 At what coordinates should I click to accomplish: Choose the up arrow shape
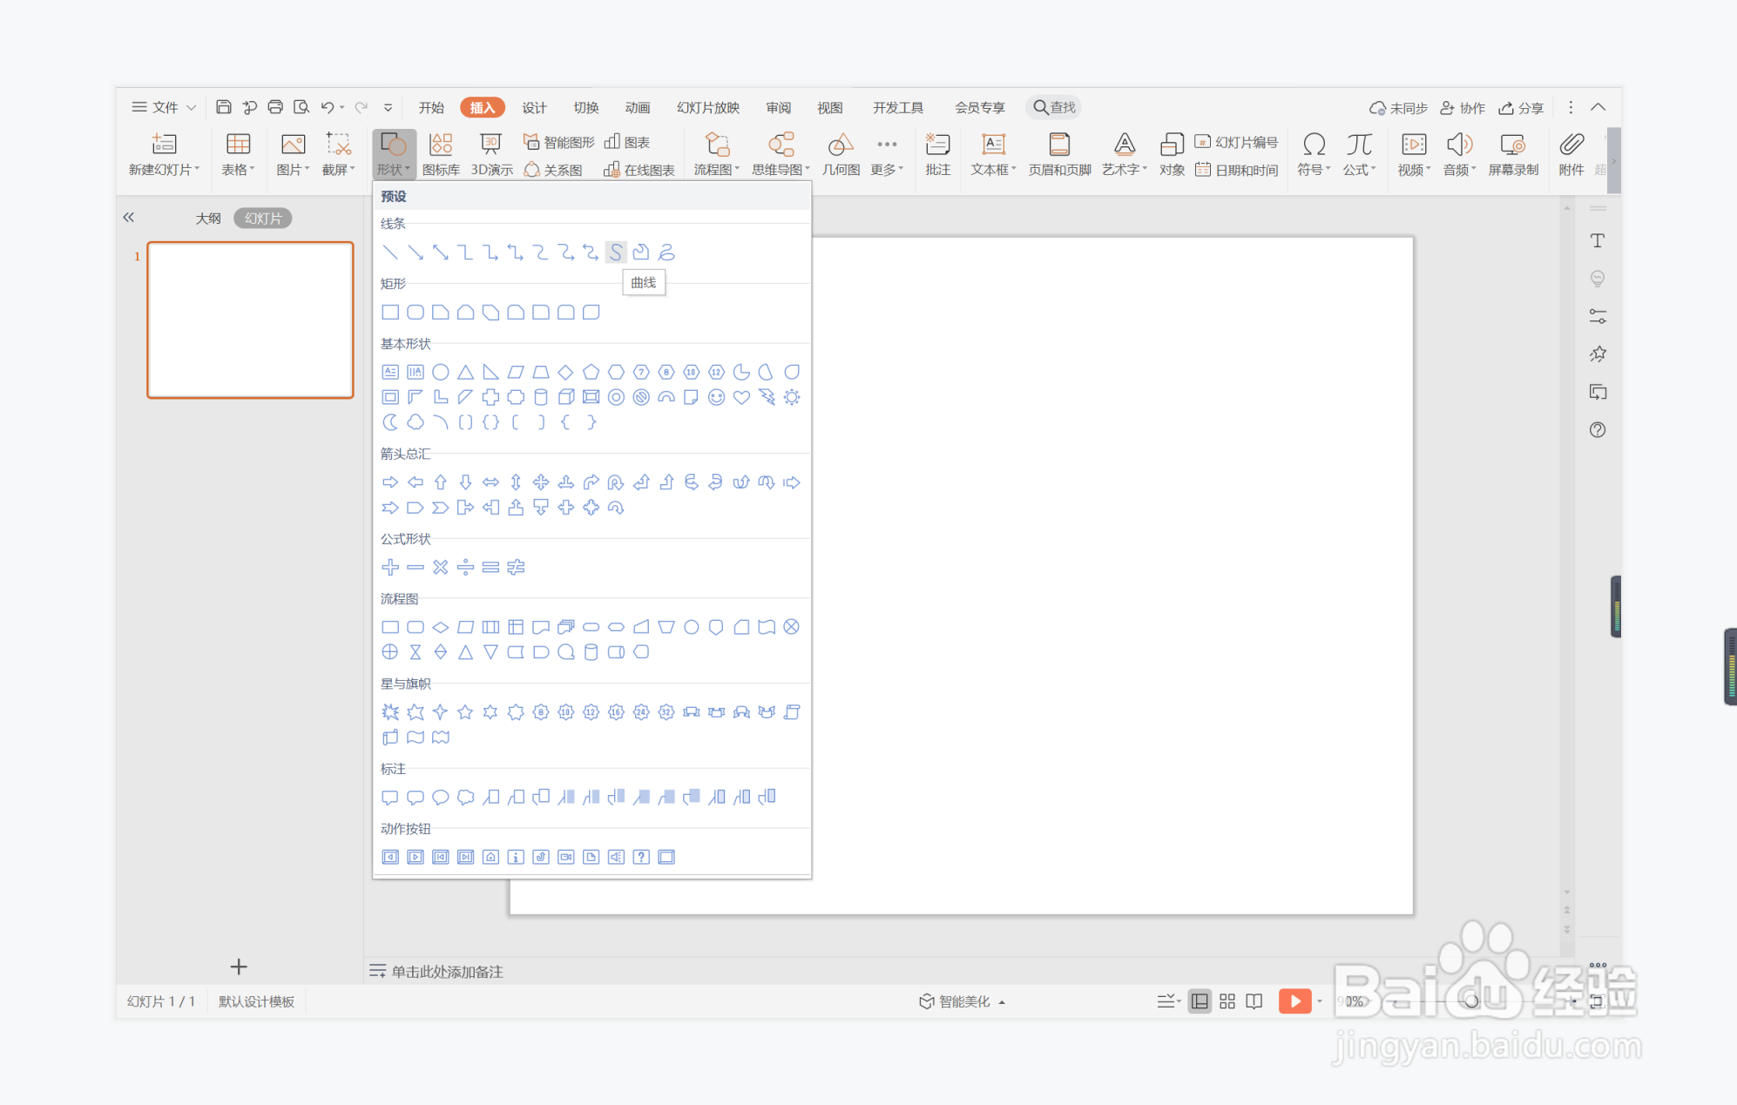(441, 482)
